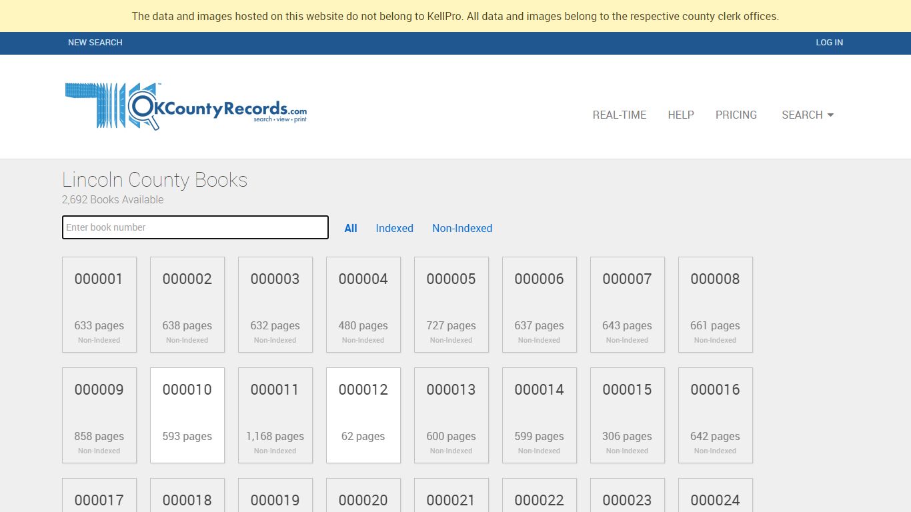Open the book card numbered 000021

tap(451, 495)
